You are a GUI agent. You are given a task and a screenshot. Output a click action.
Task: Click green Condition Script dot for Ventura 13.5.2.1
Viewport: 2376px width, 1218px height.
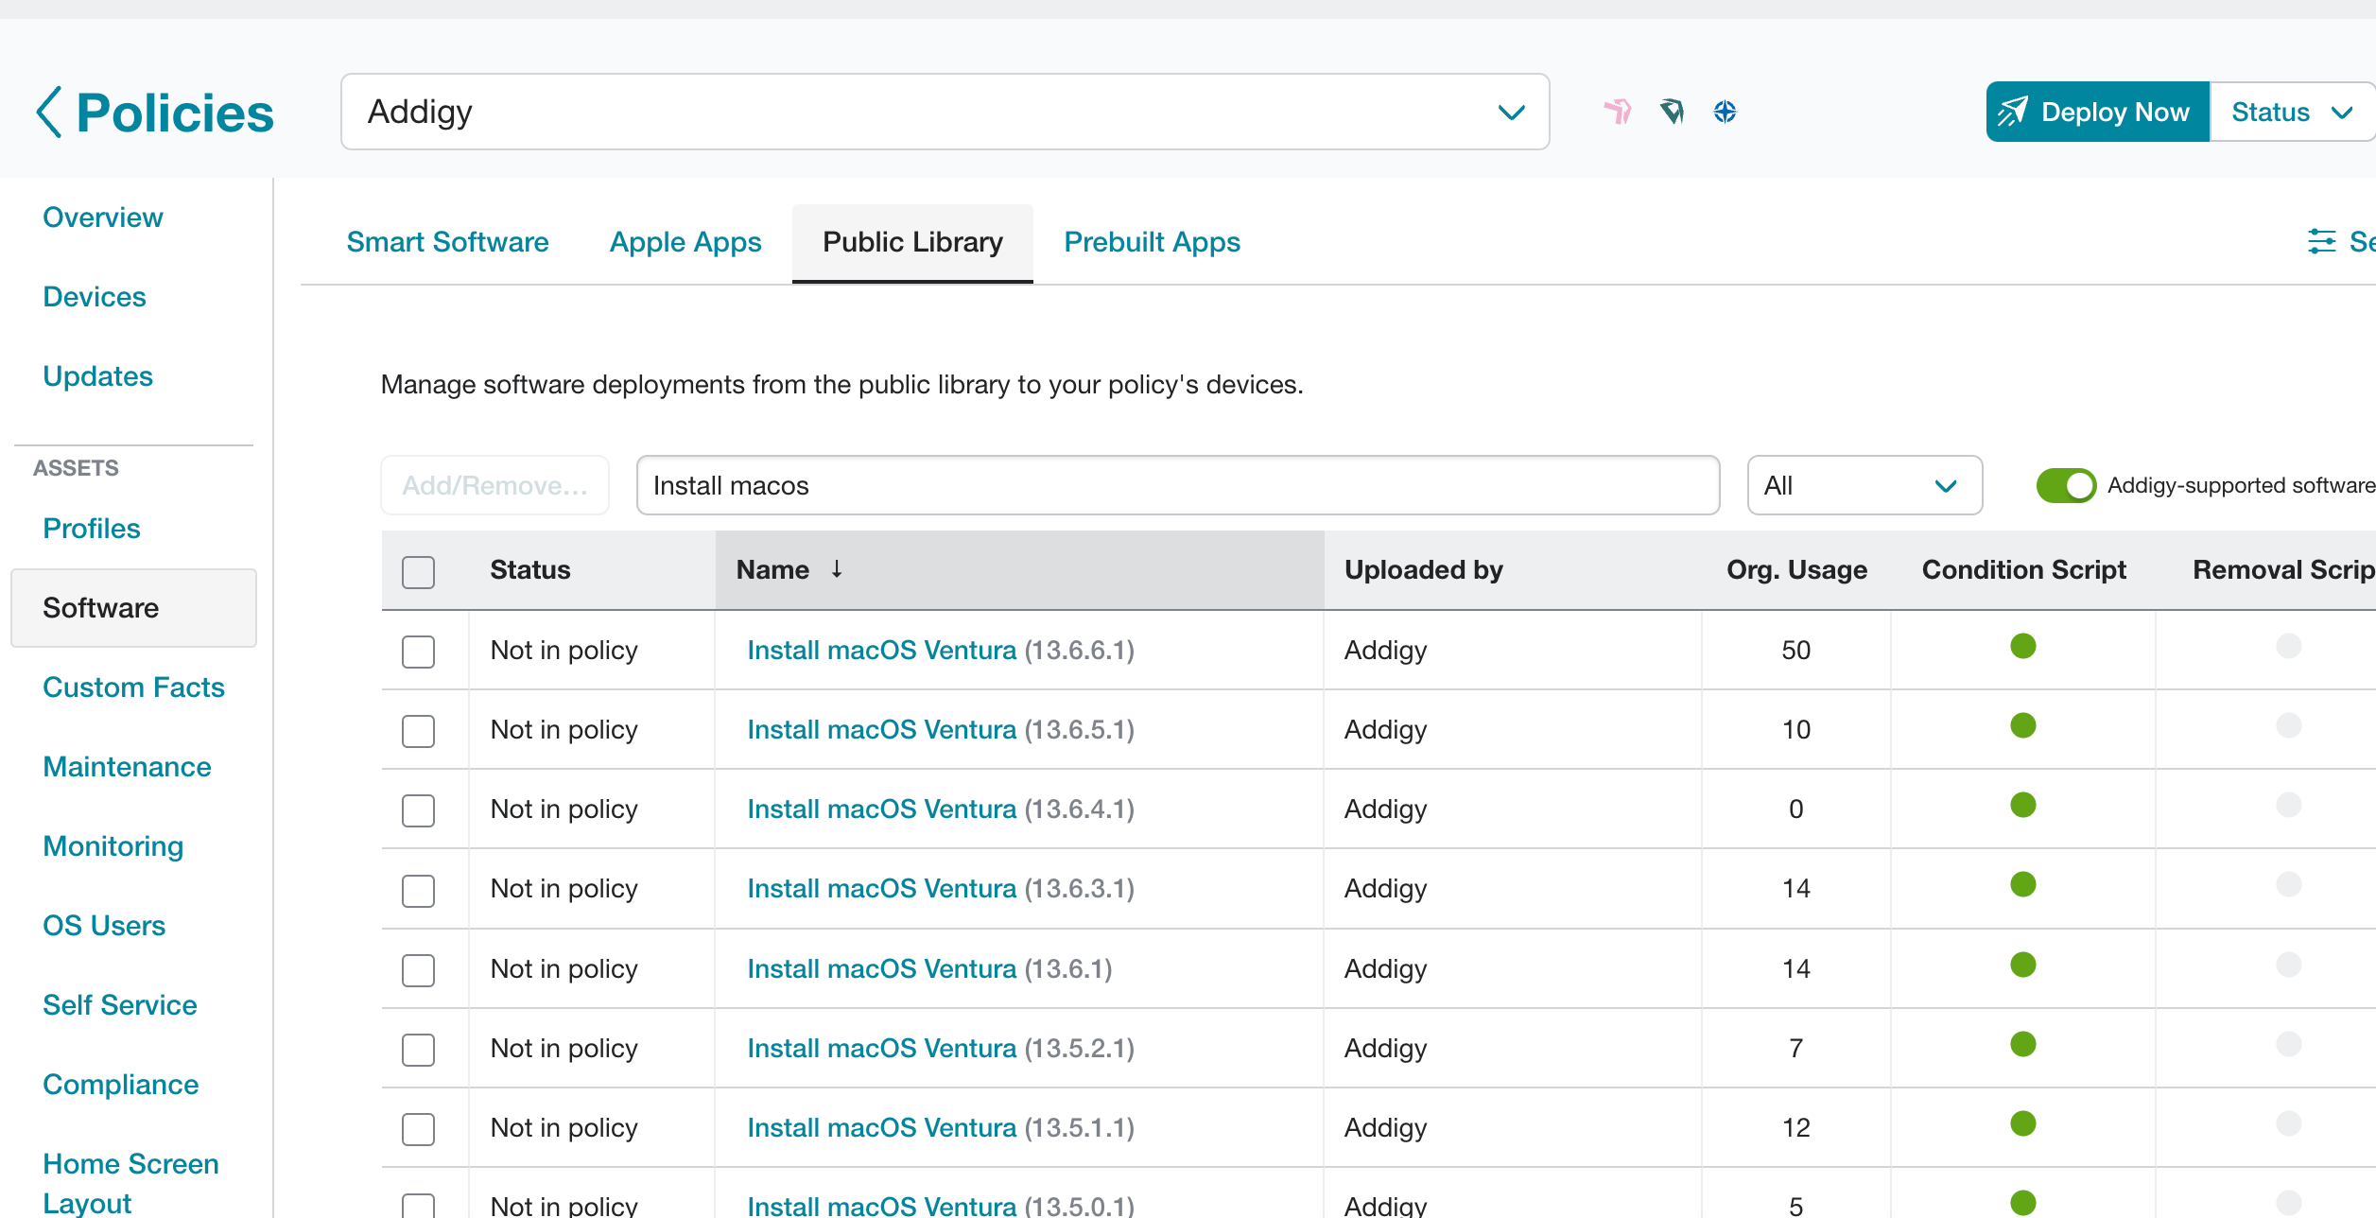(2023, 1044)
